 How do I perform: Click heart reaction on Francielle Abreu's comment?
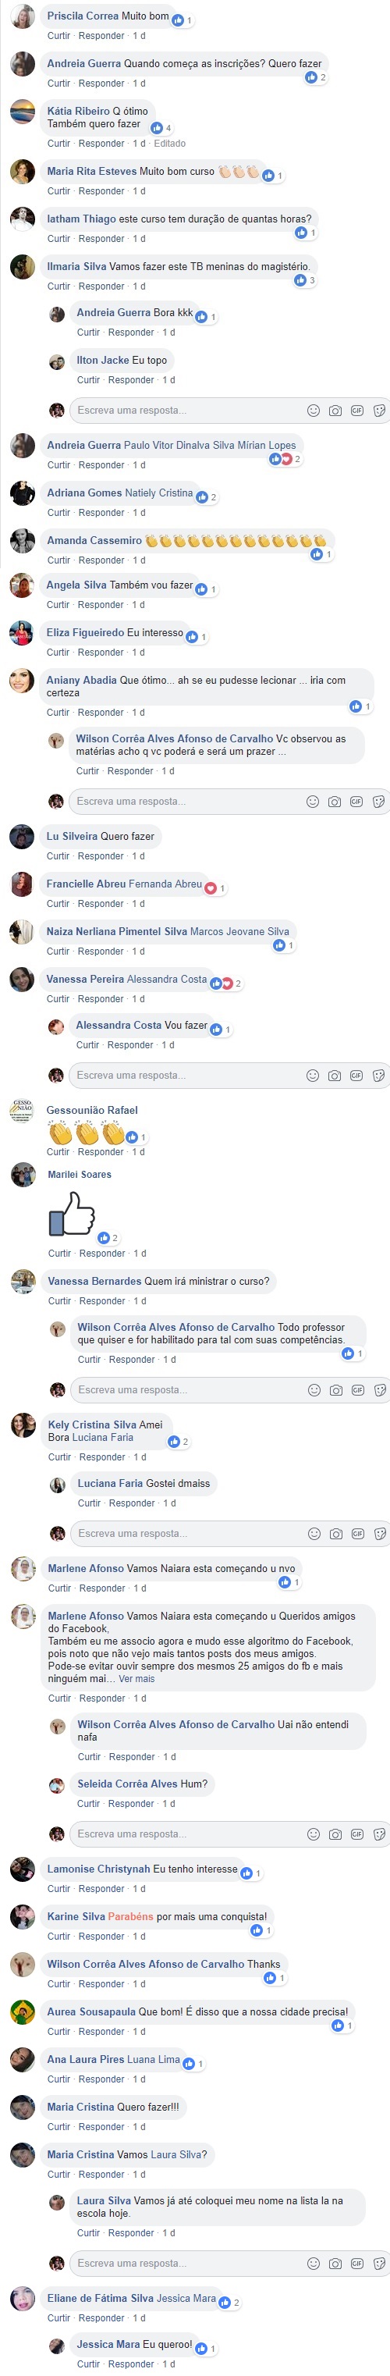click(x=211, y=888)
